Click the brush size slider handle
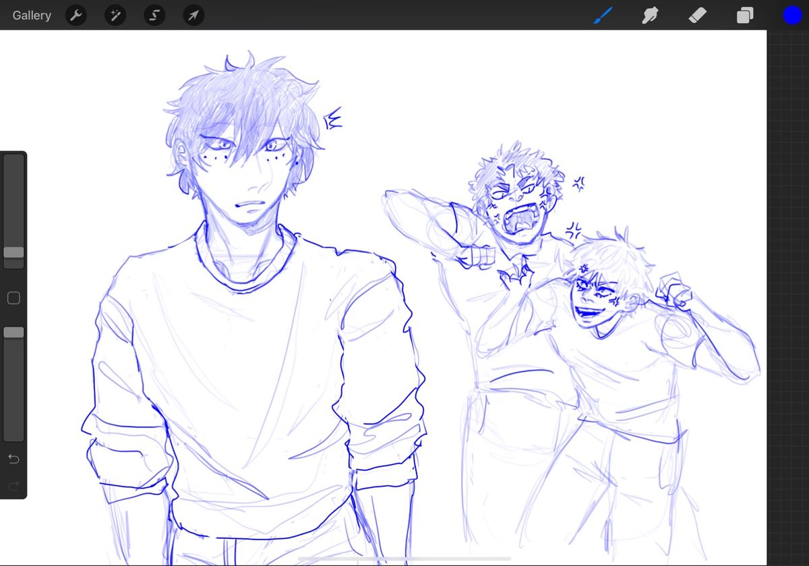 13,252
